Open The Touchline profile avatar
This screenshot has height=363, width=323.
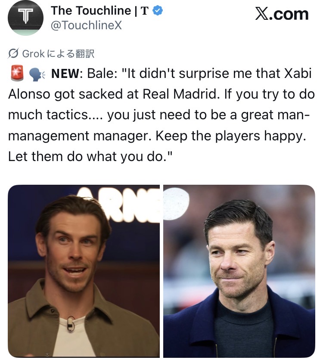click(25, 17)
